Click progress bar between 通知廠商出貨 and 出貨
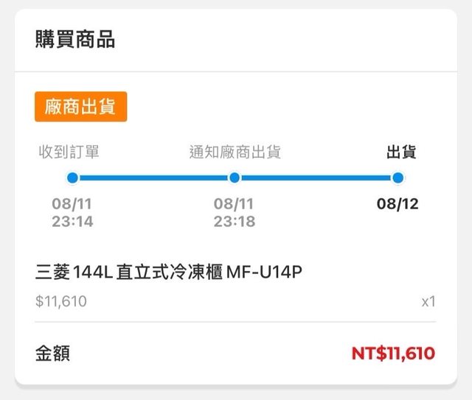 click(316, 178)
